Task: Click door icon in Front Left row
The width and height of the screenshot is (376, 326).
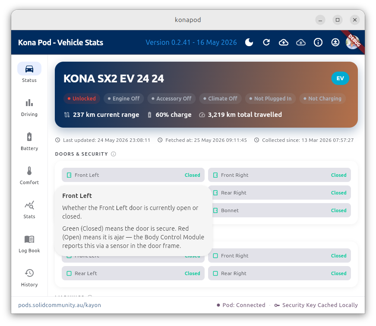Action: click(x=69, y=175)
